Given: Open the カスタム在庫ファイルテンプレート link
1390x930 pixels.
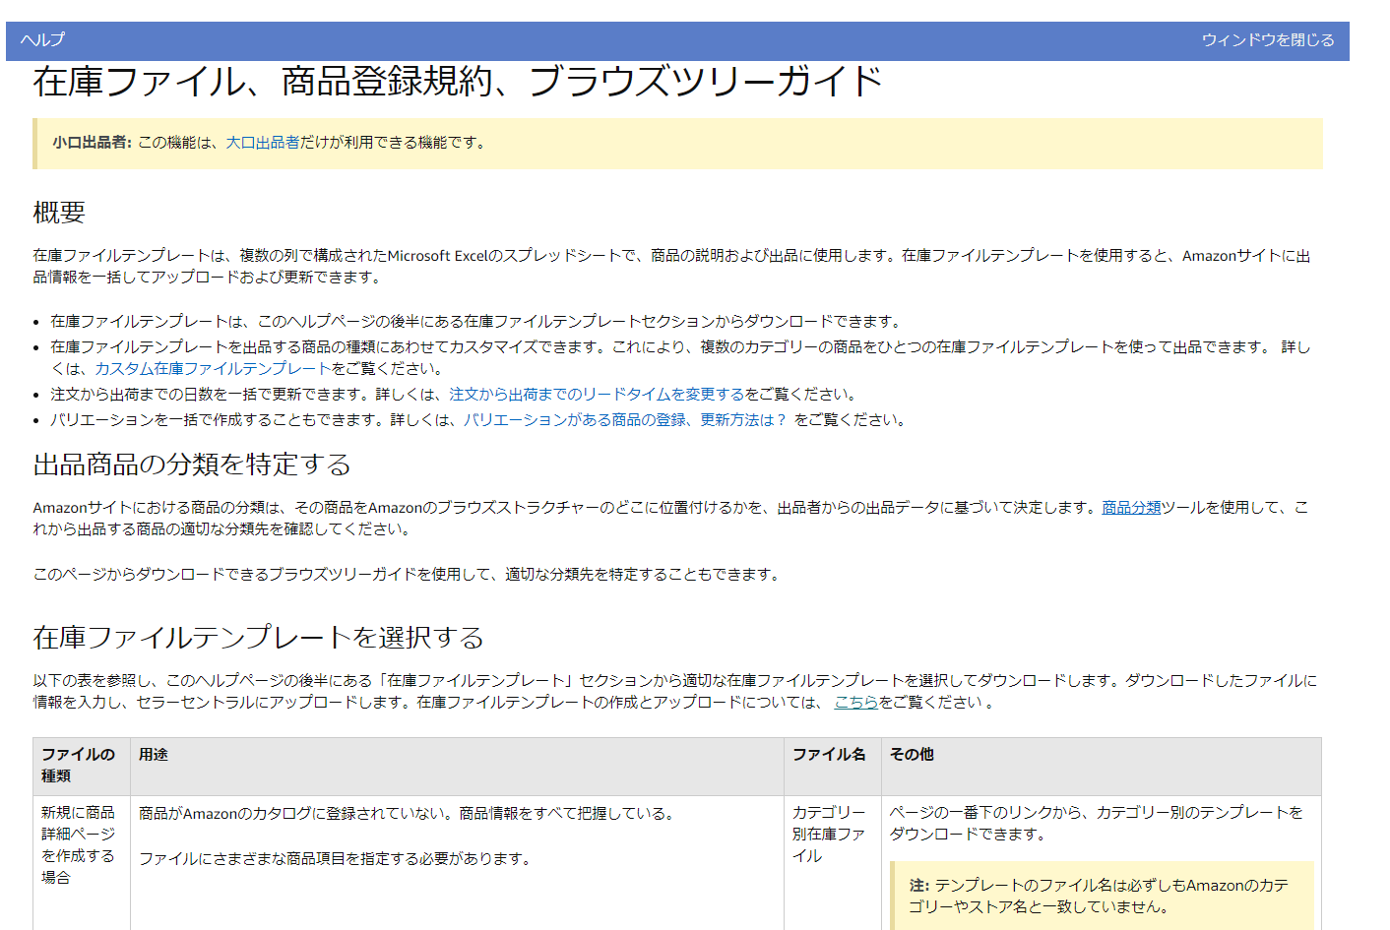Looking at the screenshot, I should 212,369.
